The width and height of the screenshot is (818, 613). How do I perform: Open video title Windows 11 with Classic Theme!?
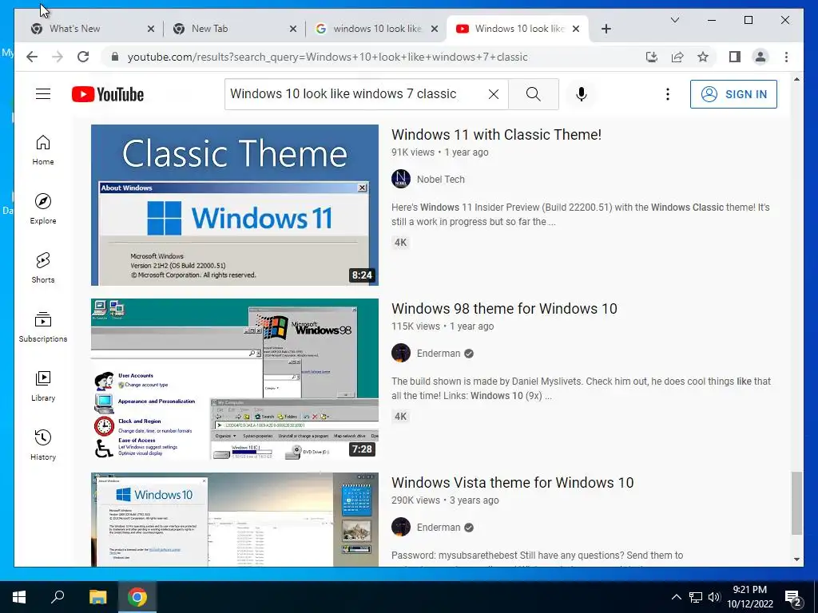point(496,134)
